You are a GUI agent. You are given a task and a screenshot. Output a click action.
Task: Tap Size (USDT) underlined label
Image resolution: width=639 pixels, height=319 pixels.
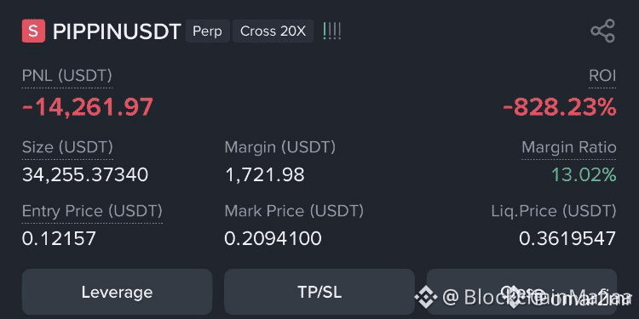coord(67,147)
